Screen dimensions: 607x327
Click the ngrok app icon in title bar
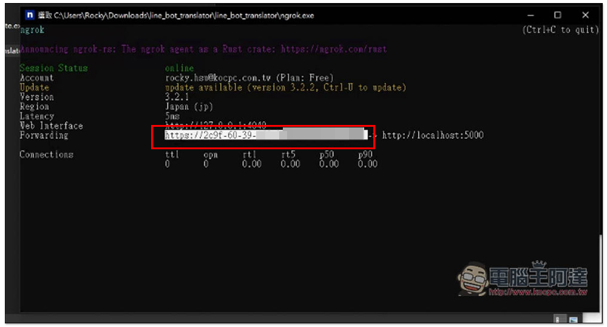pyautogui.click(x=29, y=15)
